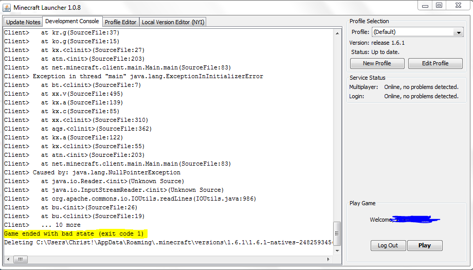
Task: Click the 'Caused by: java.lang.NullPointerException' line
Action: tap(93, 172)
